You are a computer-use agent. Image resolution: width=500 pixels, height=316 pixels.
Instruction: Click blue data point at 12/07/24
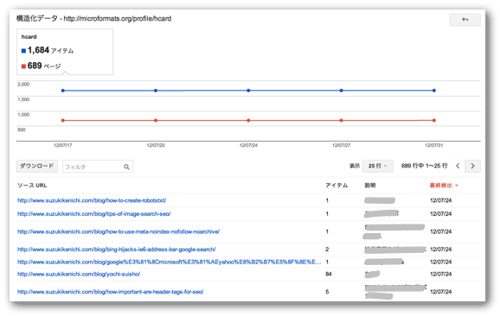tap(248, 91)
